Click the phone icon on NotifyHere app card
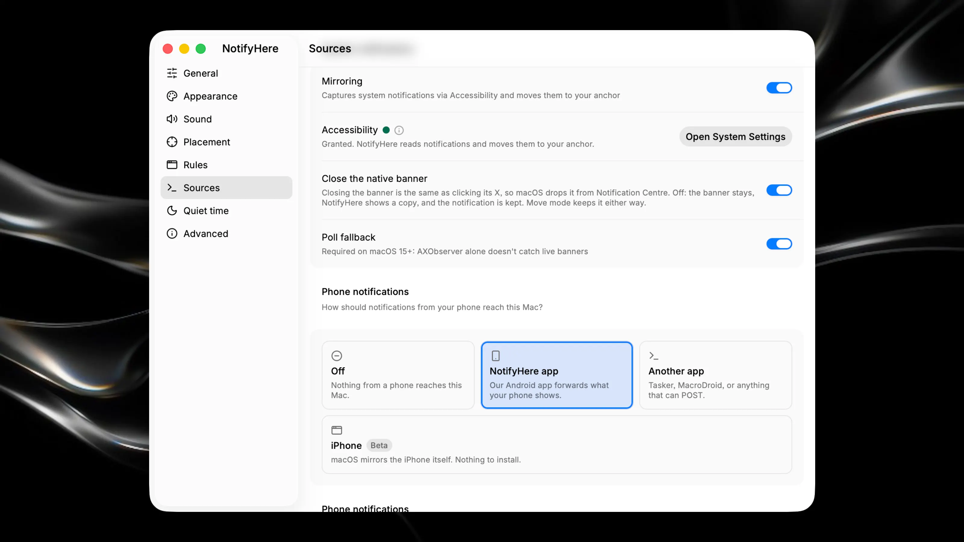The image size is (964, 542). pyautogui.click(x=496, y=355)
